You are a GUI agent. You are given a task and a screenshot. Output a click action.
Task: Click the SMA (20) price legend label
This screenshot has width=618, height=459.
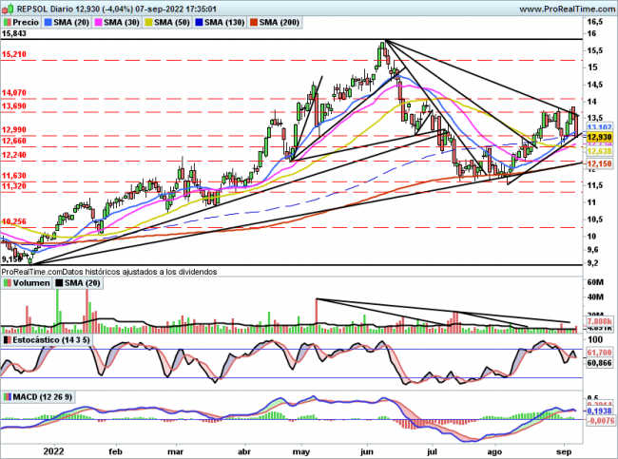[71, 23]
